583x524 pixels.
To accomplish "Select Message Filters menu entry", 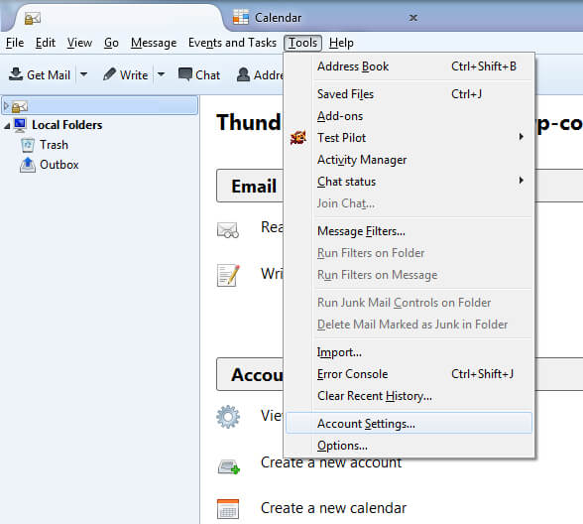I will 408,231.
